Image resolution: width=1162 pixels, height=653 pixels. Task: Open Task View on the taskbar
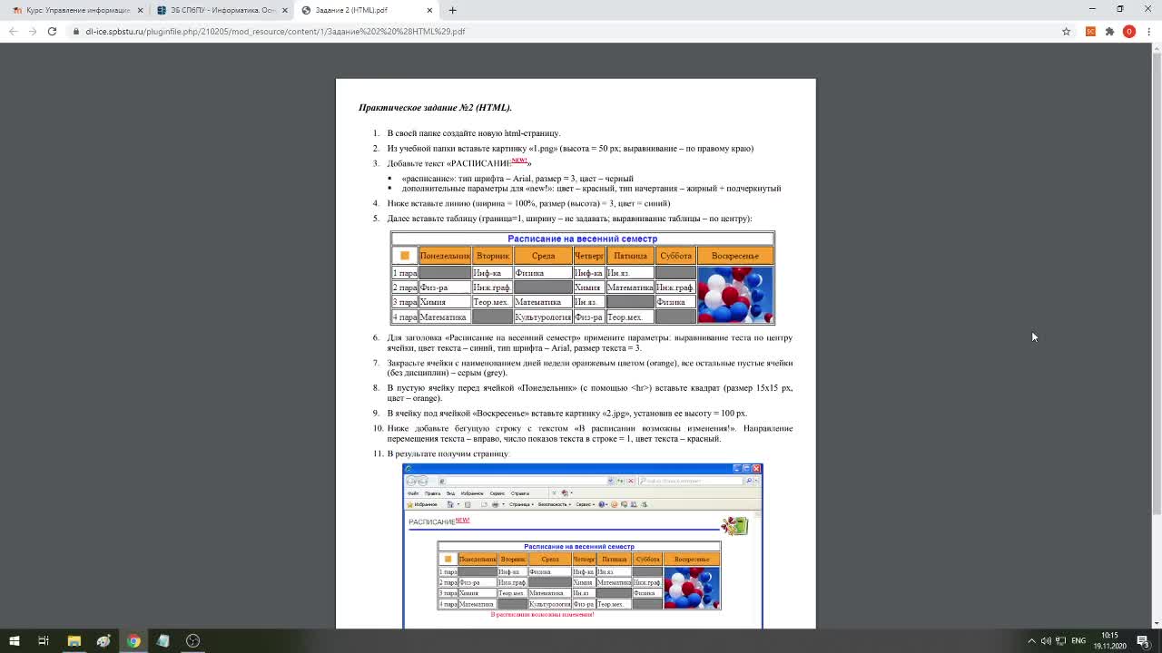tap(44, 640)
